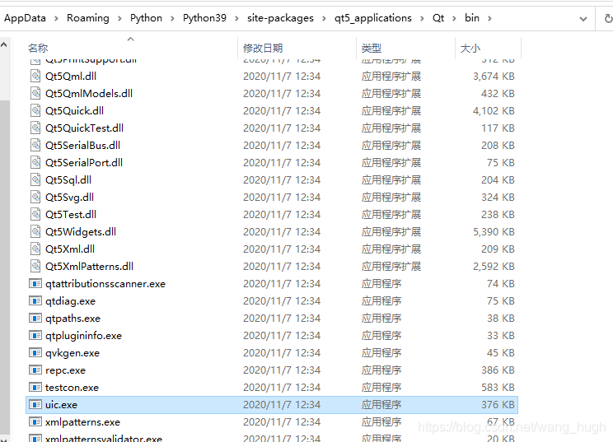Click the qtpaths.exe application icon
Image resolution: width=613 pixels, height=442 pixels.
tap(35, 318)
